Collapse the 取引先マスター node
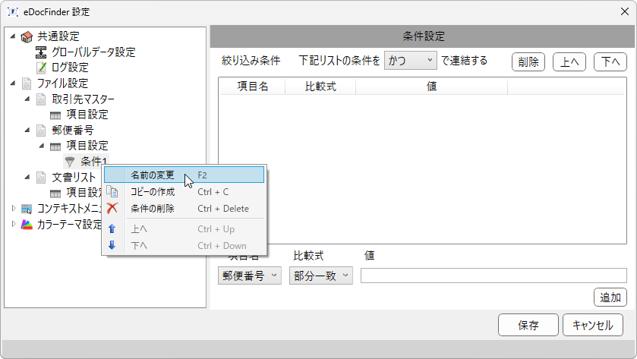 (x=27, y=99)
